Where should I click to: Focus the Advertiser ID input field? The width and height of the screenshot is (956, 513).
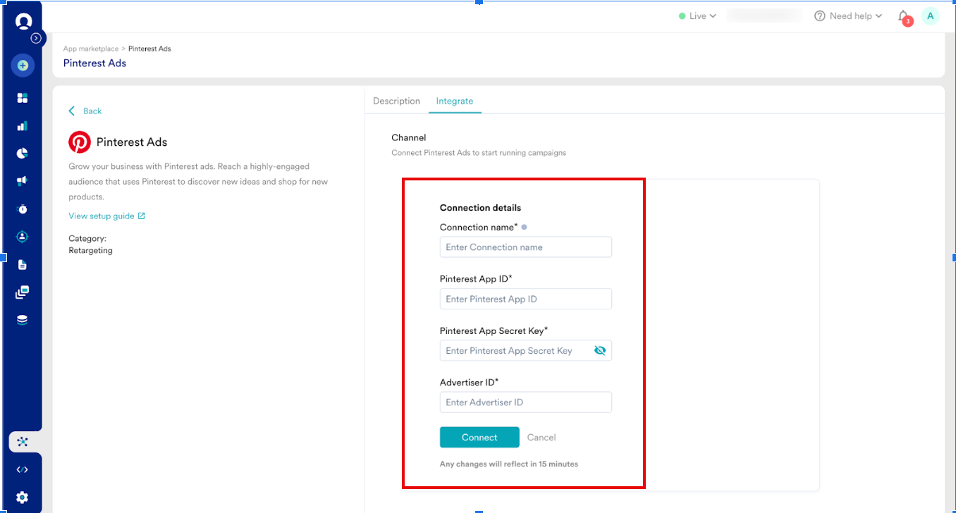[526, 402]
